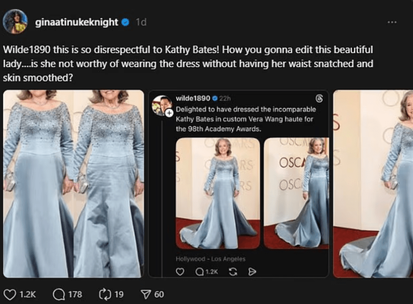Share the post via the icon showing 60
The height and width of the screenshot is (304, 413).
[x=145, y=294]
